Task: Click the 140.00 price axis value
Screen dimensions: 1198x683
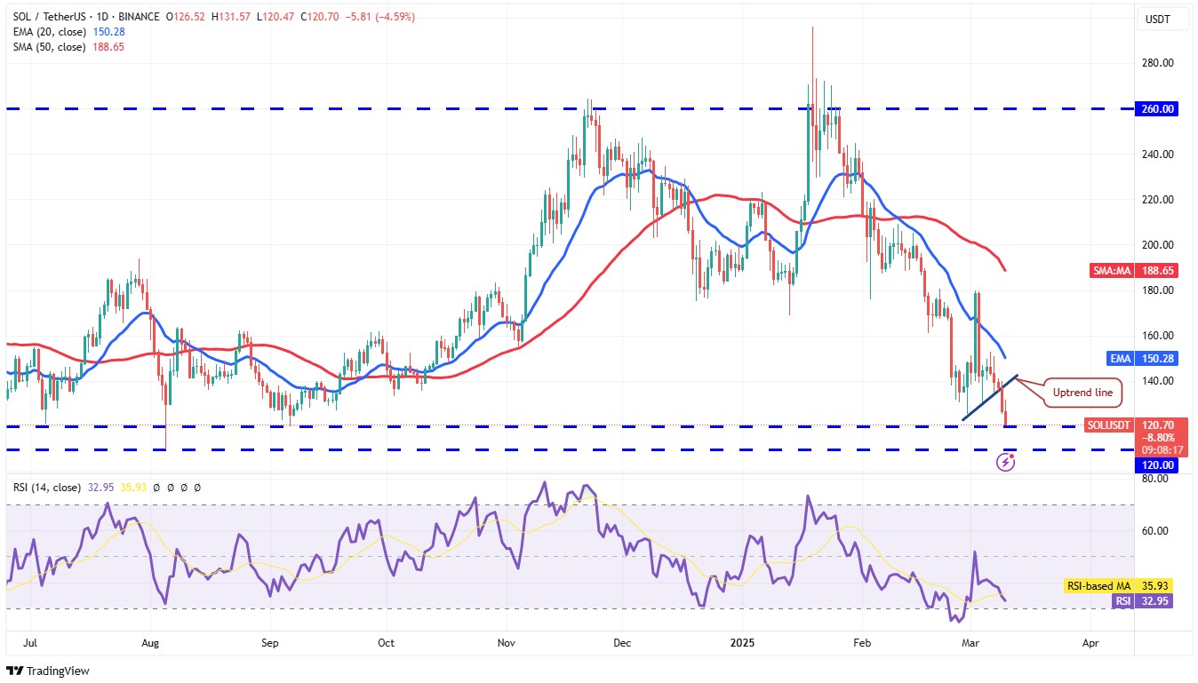Action: (1157, 381)
